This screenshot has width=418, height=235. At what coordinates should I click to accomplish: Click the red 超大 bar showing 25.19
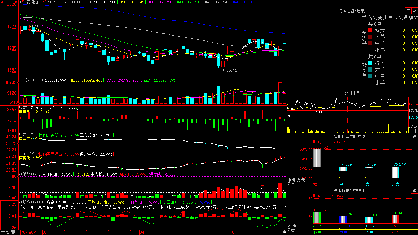click(x=396, y=219)
